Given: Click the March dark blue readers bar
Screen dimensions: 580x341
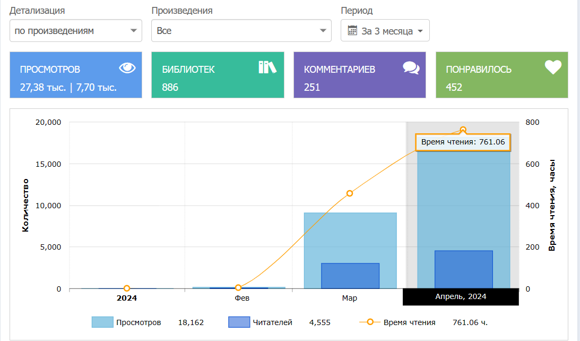Looking at the screenshot, I should [x=350, y=276].
